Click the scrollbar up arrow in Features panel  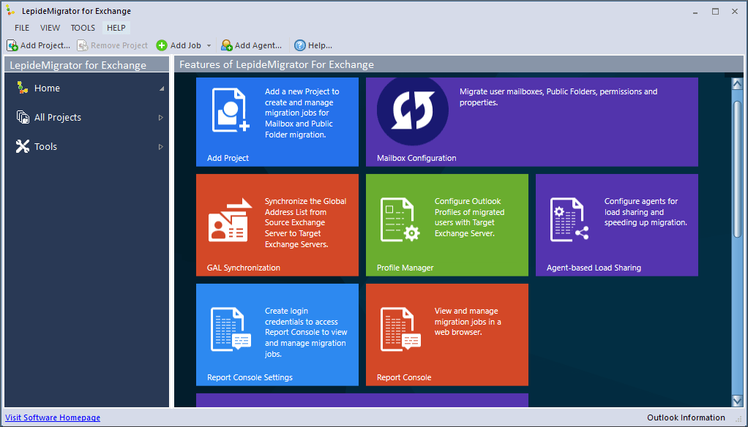click(x=737, y=84)
